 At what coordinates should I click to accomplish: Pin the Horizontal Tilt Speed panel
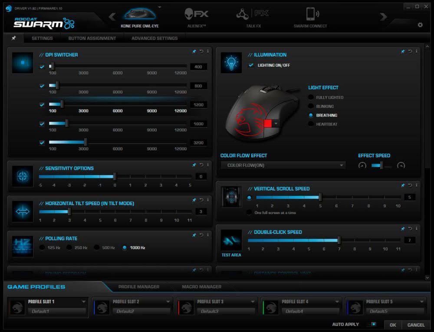[194, 200]
